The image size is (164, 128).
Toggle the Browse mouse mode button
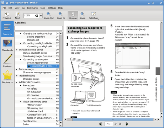click(73, 16)
